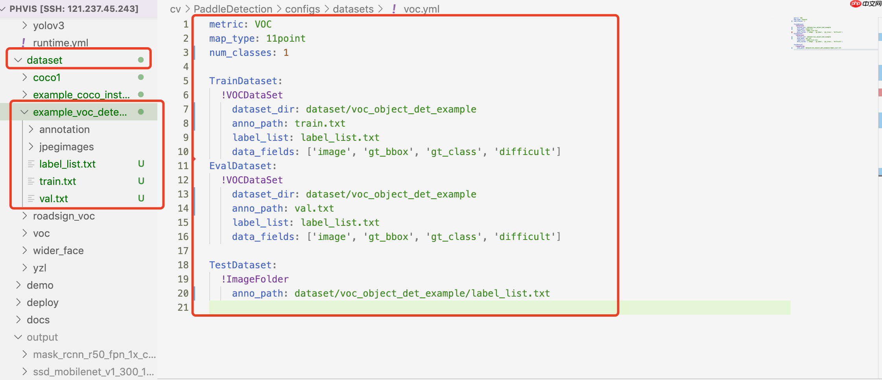Click the file icon next to train.txt
The width and height of the screenshot is (882, 380).
(31, 181)
